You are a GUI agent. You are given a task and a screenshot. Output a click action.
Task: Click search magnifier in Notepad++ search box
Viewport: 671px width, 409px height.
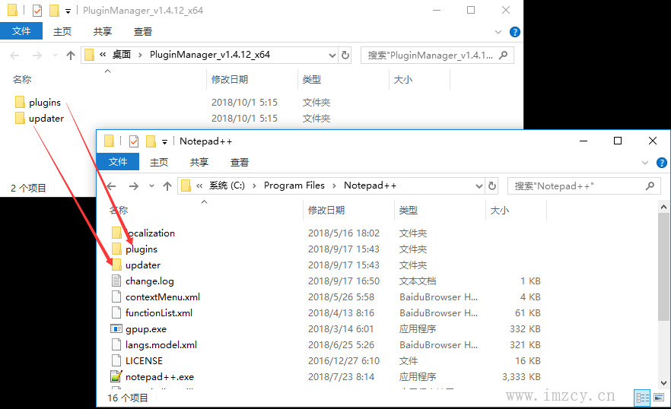pos(650,185)
